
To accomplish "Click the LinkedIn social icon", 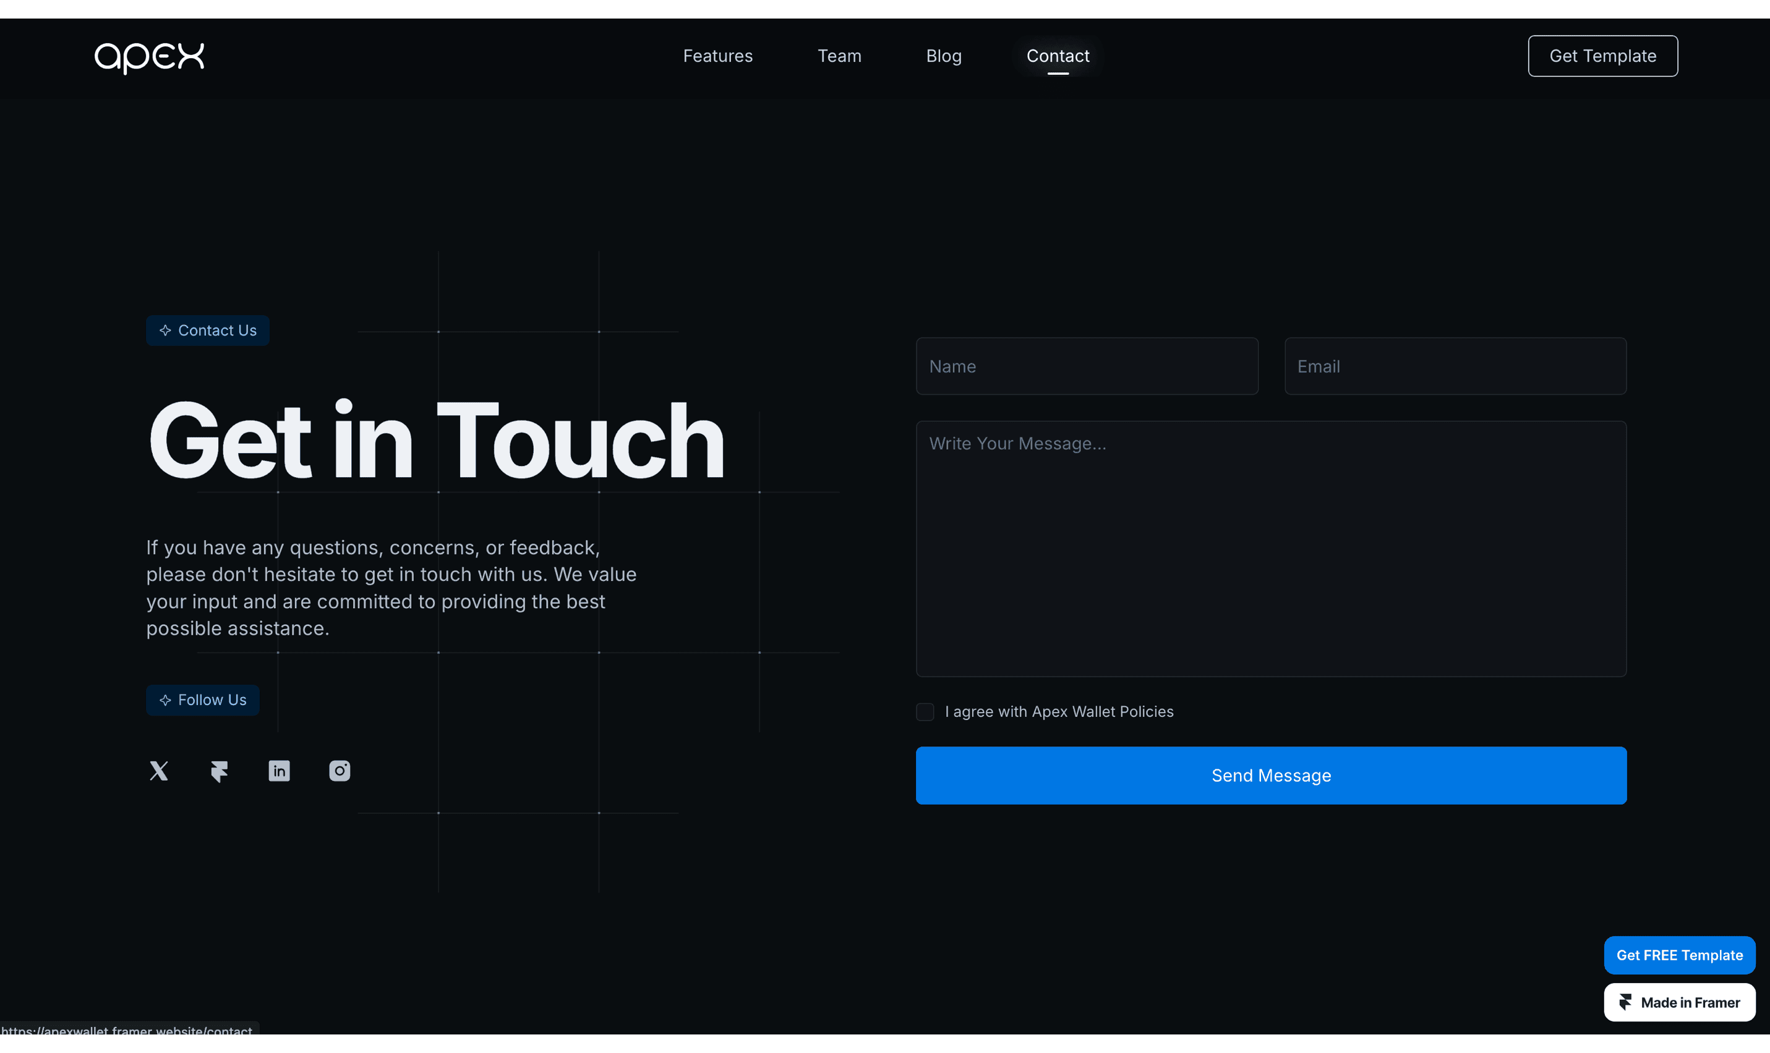I will coord(279,771).
